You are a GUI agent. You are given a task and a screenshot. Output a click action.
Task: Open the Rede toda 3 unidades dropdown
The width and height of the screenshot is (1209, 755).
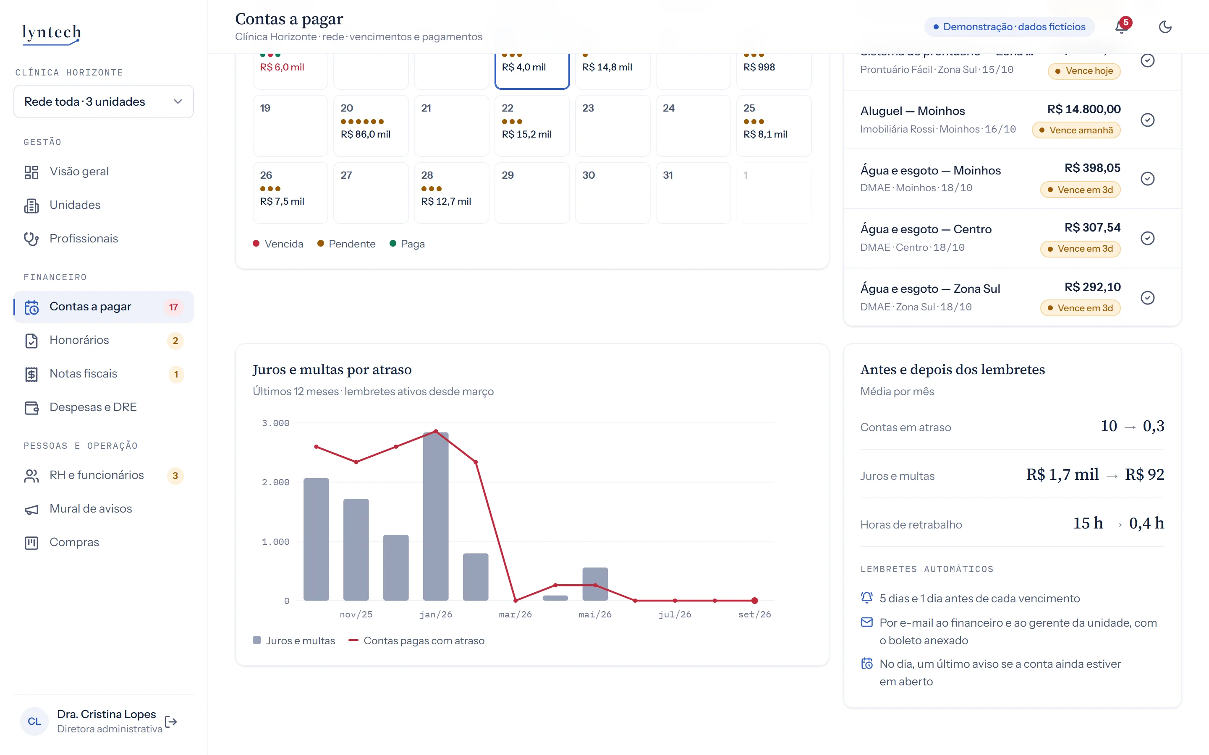click(103, 102)
